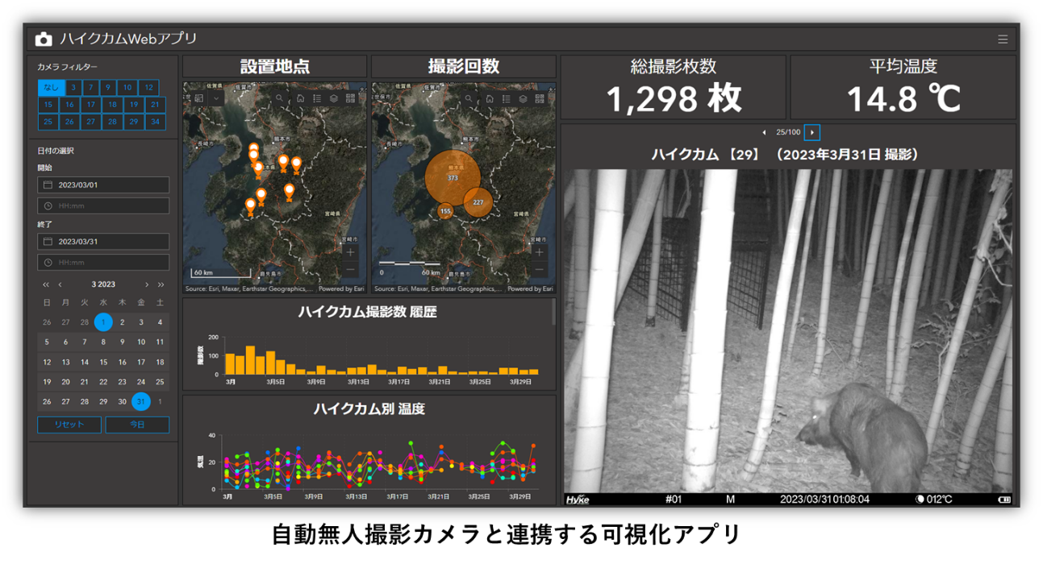Viewport: 1043px width, 564px height.
Task: Click the 今日 button below the calendar
Action: [x=137, y=425]
